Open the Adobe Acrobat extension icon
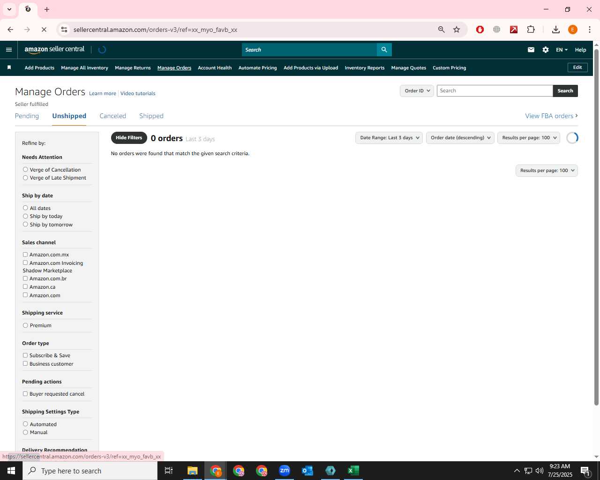 [x=514, y=30]
